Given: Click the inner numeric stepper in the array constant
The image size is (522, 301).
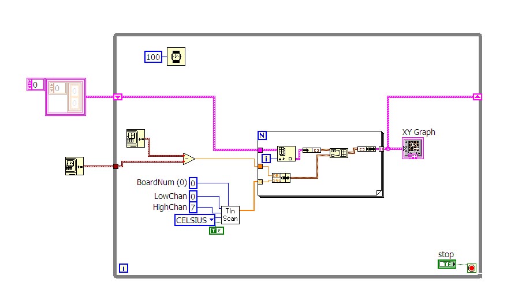Looking at the screenshot, I should pyautogui.click(x=51, y=88).
